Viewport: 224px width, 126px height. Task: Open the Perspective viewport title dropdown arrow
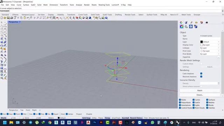20,22
